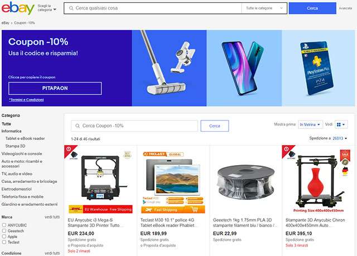Viewport: 357px width, 256px height.
Task: Tick the Geeetech brand checkbox
Action: click(4, 231)
